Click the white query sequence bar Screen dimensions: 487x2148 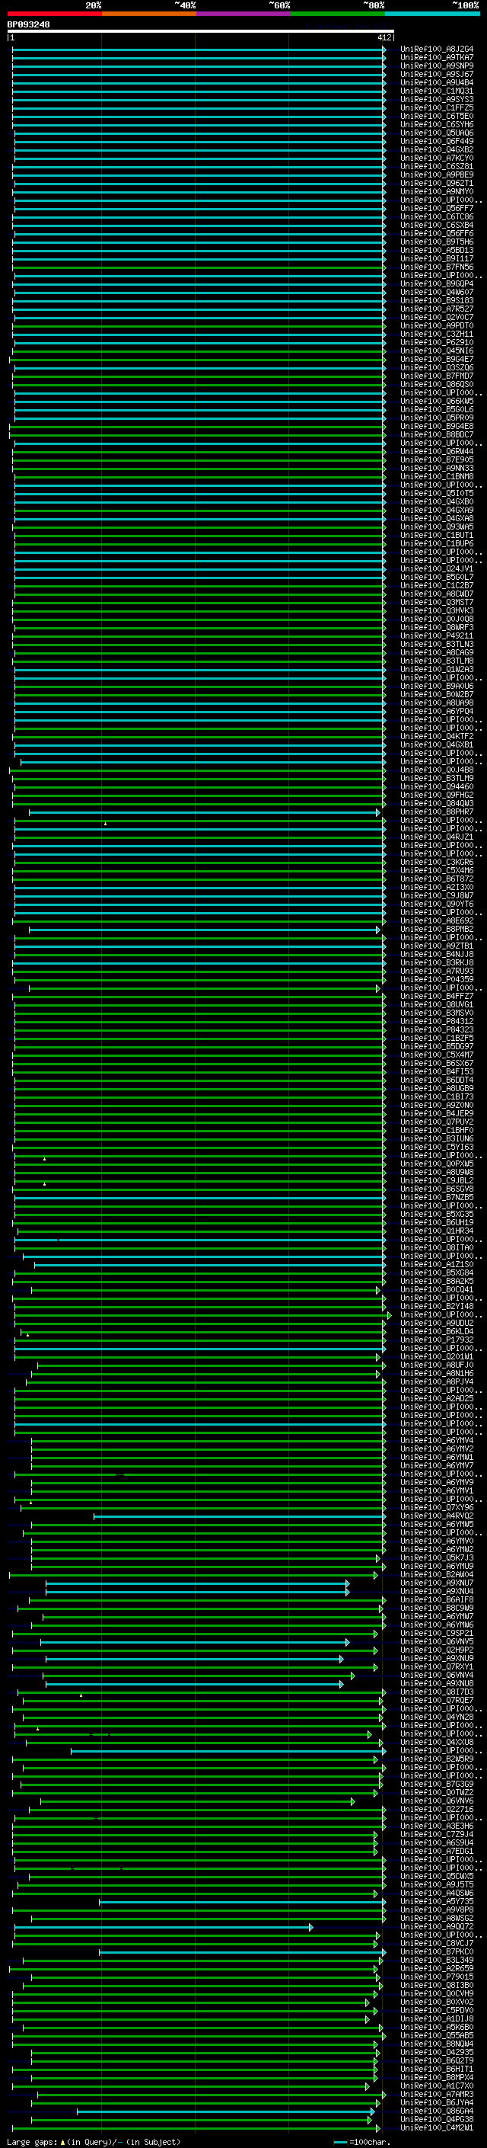201,30
